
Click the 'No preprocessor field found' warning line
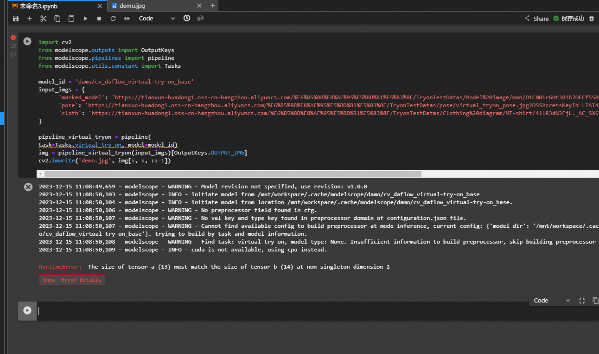pos(178,210)
